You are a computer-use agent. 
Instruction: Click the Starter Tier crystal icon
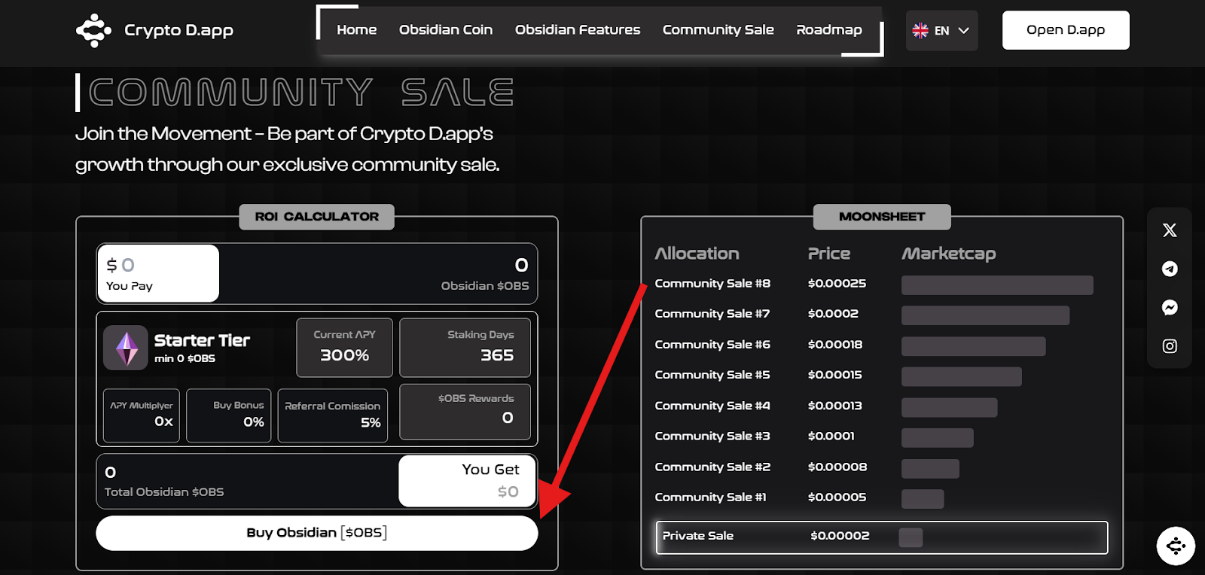point(126,348)
